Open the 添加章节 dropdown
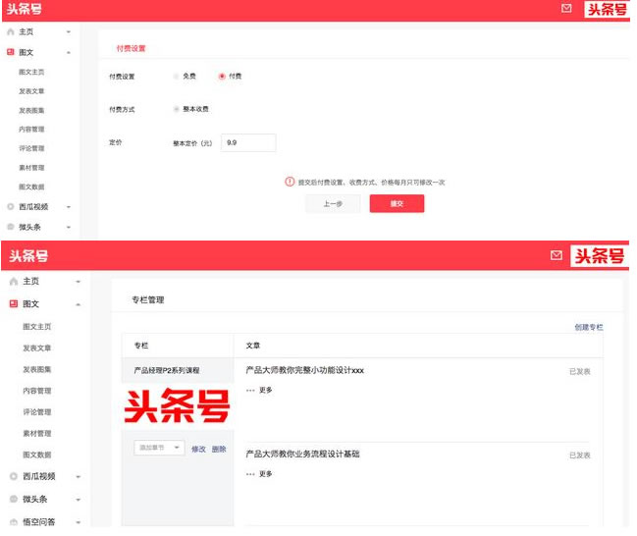 point(159,448)
